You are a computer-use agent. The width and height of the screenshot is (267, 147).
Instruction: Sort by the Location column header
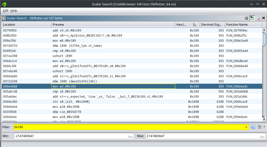(x=26, y=25)
